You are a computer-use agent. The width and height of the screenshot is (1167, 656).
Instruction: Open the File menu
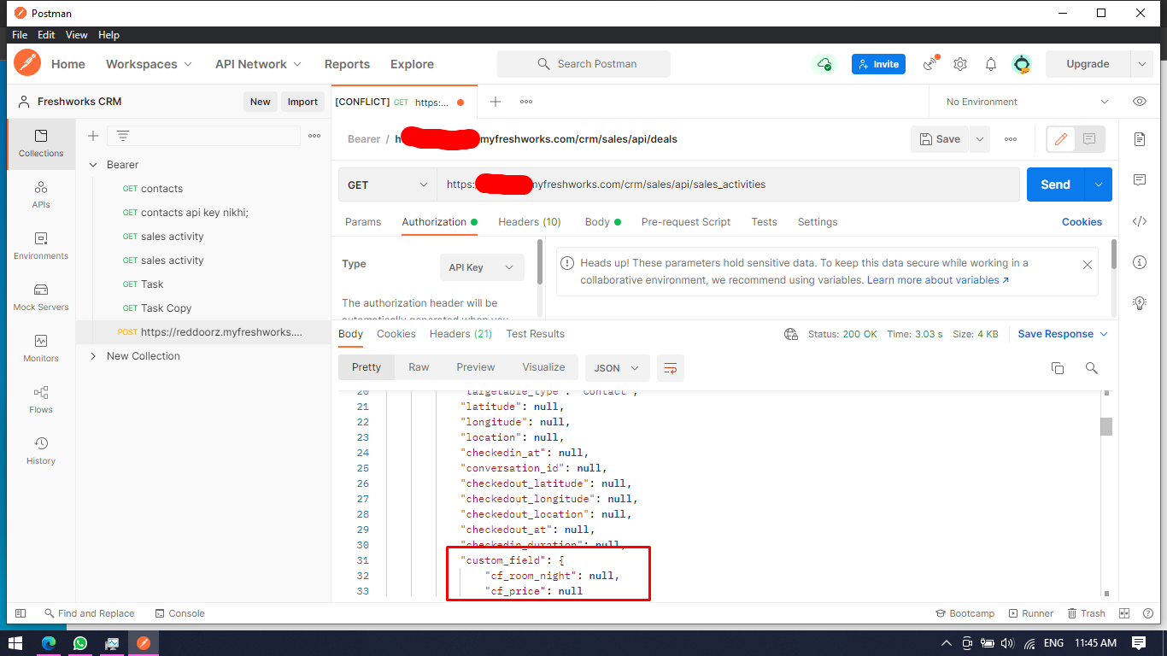pyautogui.click(x=20, y=35)
